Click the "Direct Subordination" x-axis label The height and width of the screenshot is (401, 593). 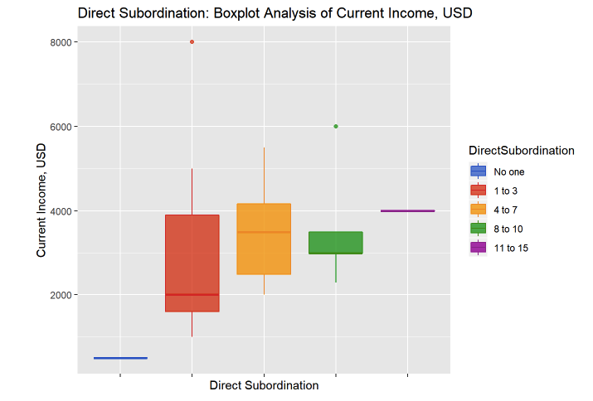click(264, 385)
